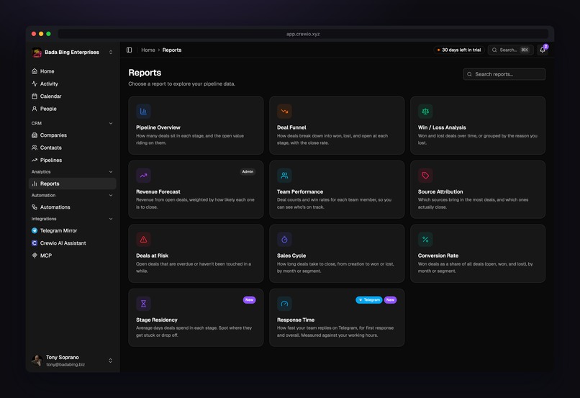Click the 30 days left in trial badge
The width and height of the screenshot is (580, 398).
tap(459, 50)
